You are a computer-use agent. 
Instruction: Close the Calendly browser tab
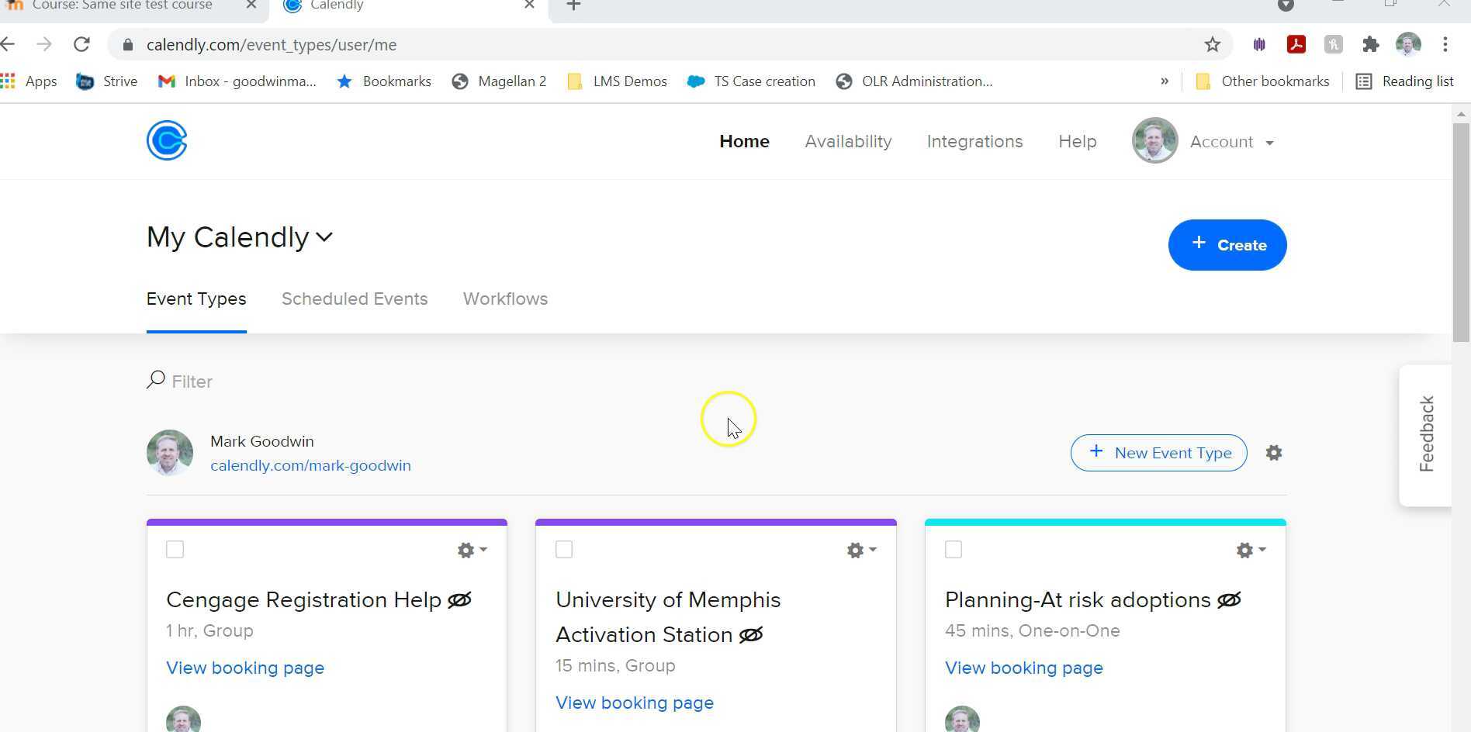[529, 5]
